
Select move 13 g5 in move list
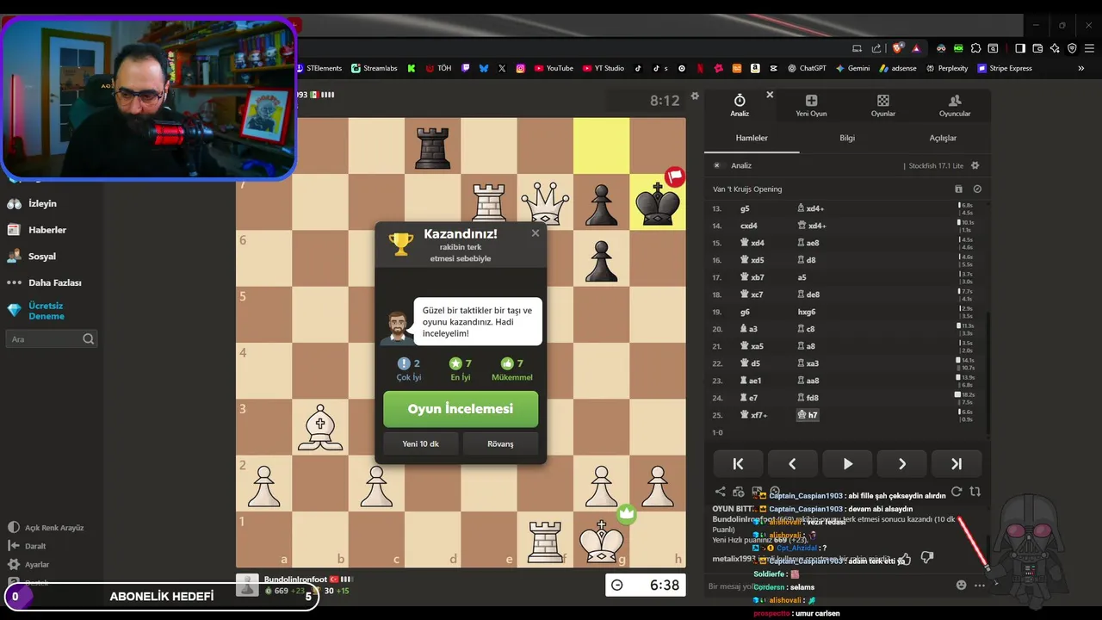[x=745, y=208]
